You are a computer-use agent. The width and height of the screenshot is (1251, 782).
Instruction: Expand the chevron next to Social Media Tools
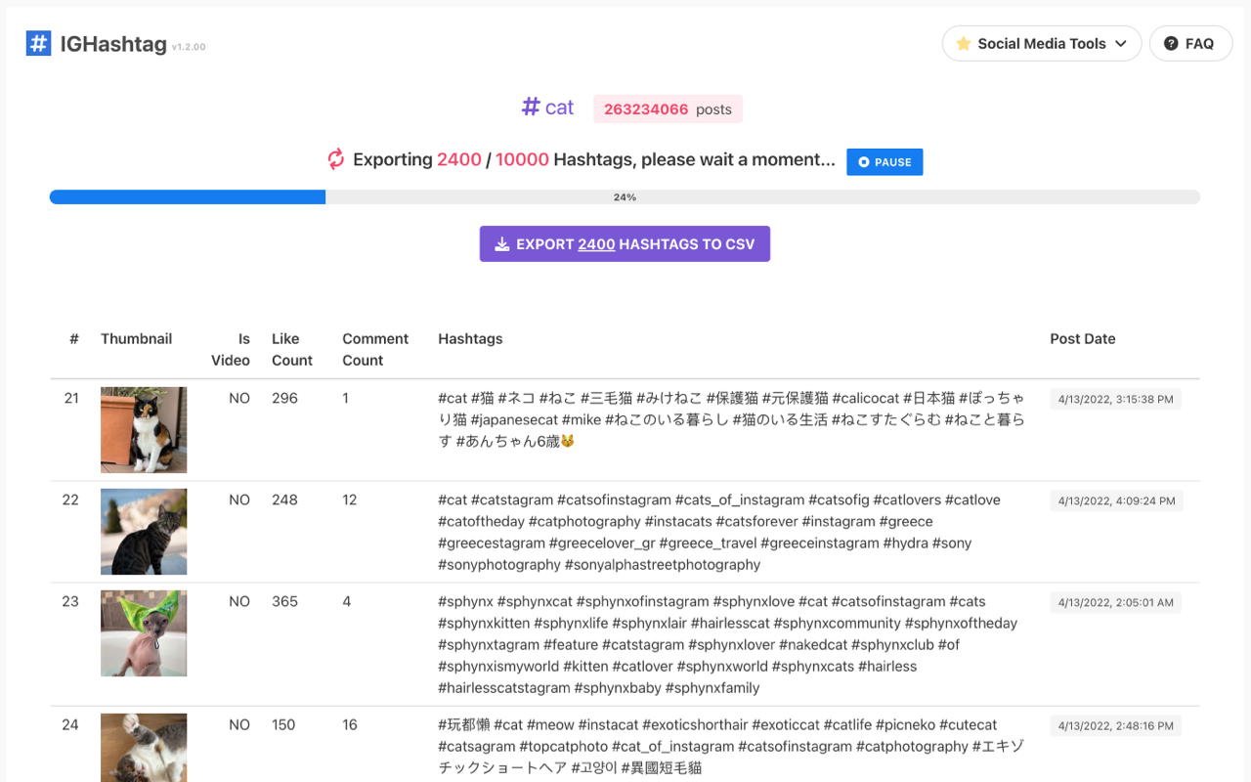tap(1120, 43)
